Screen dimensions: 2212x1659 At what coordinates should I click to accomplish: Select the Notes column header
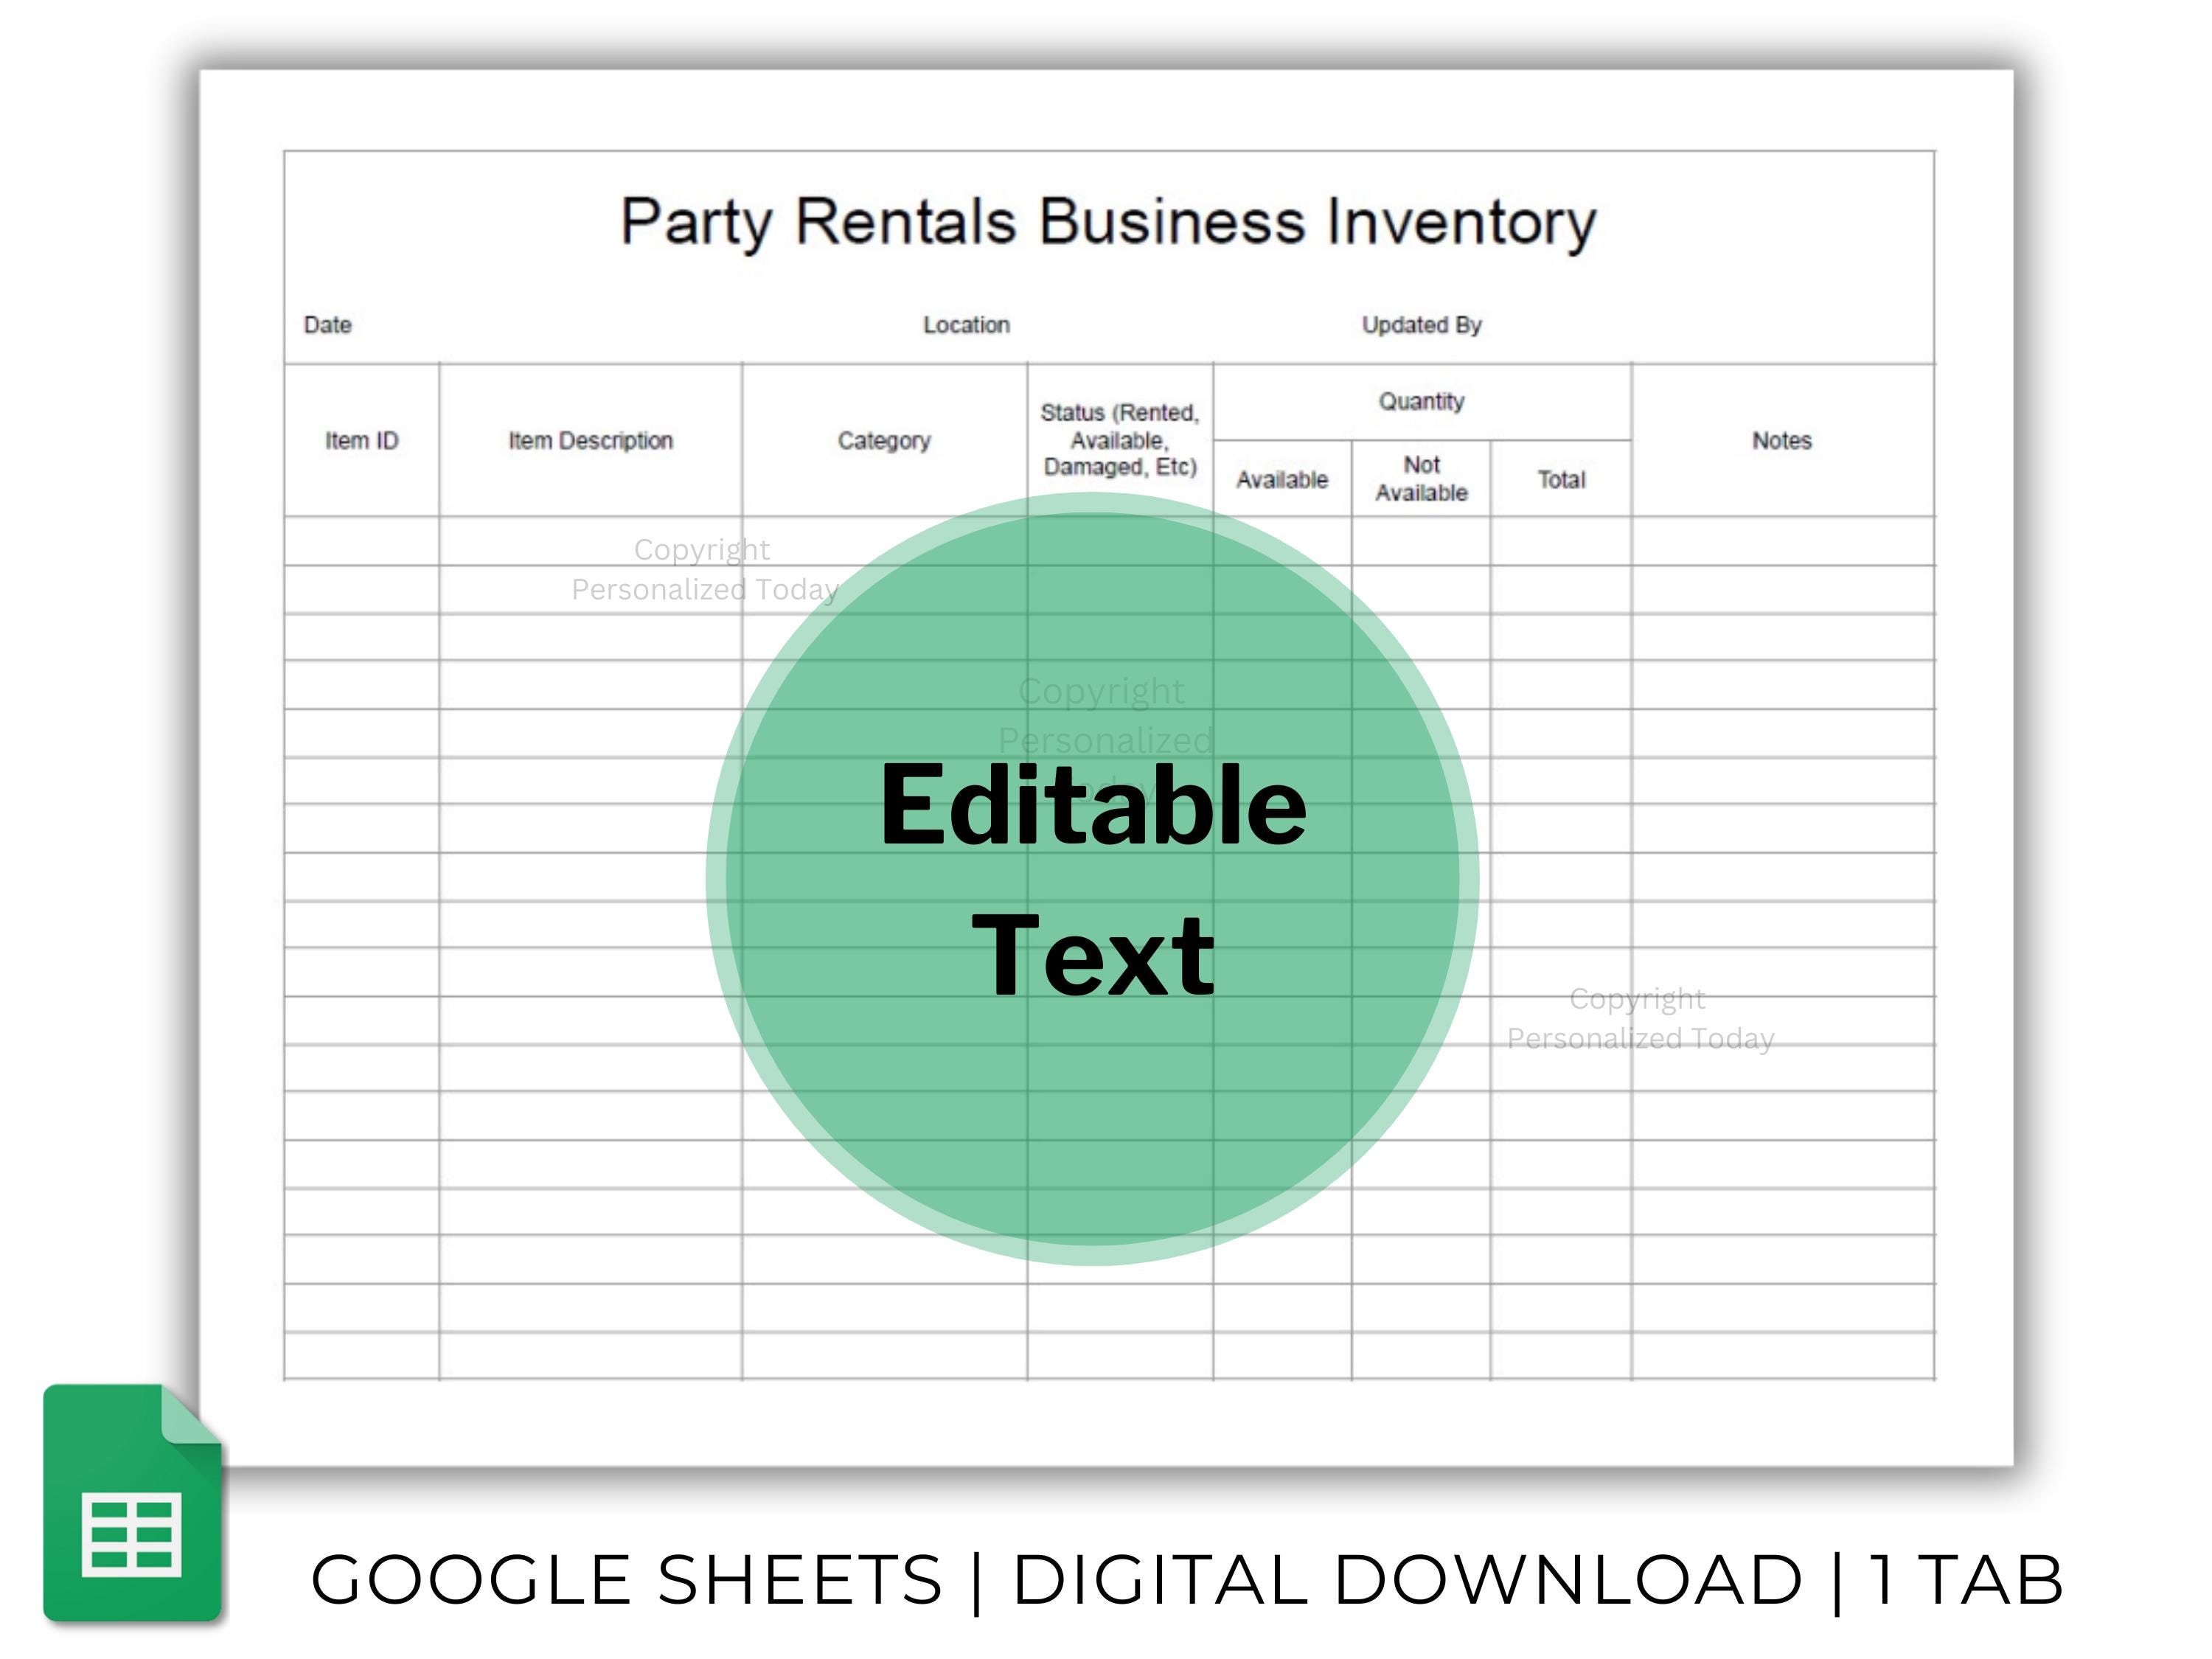pyautogui.click(x=1782, y=441)
